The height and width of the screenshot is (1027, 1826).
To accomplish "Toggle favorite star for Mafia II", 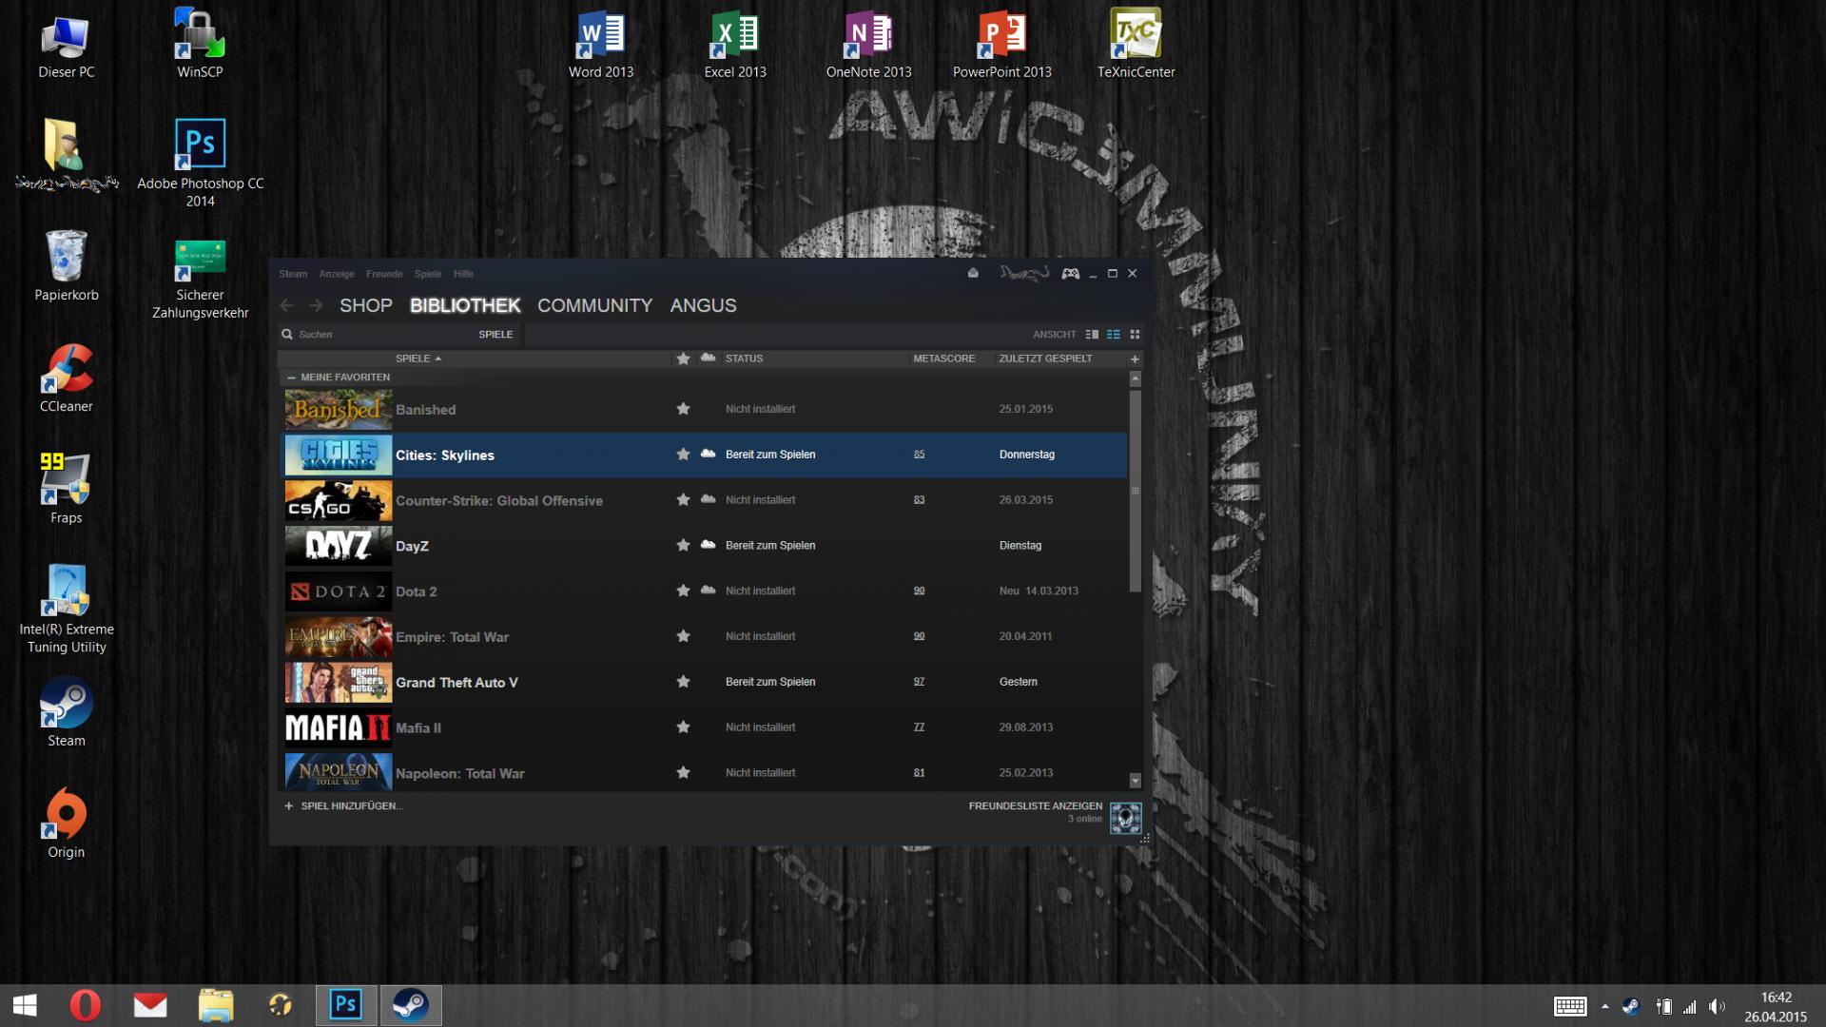I will [683, 727].
